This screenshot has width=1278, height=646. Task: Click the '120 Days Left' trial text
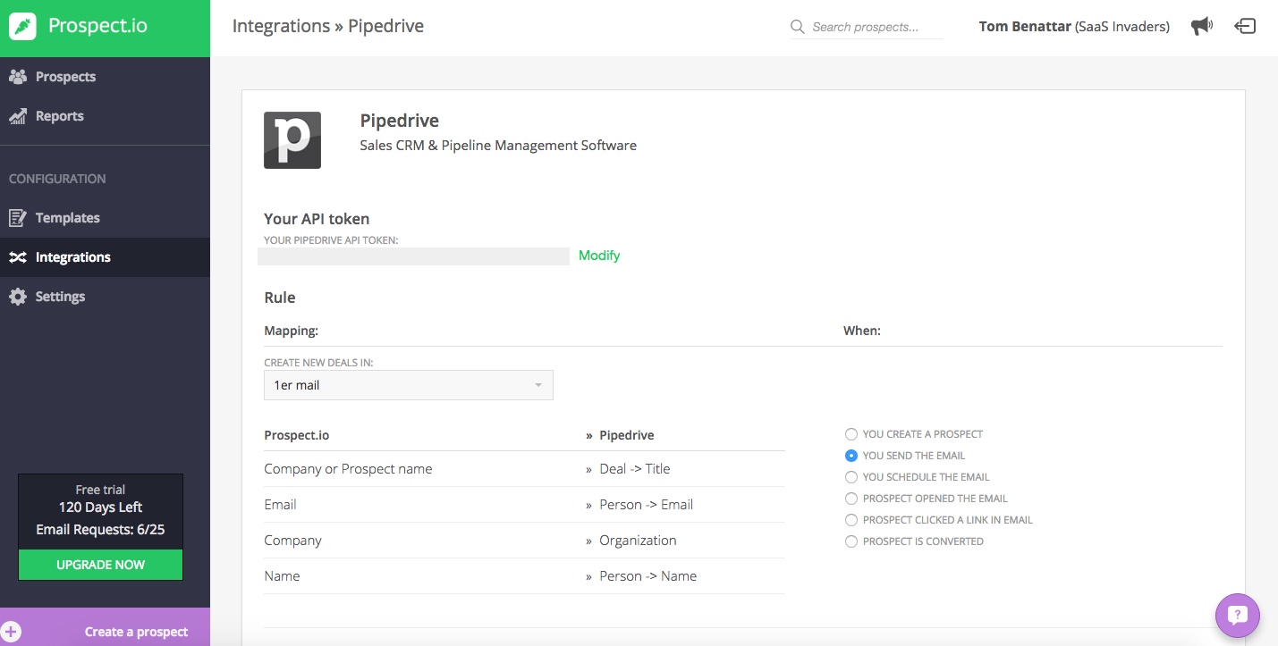(100, 508)
